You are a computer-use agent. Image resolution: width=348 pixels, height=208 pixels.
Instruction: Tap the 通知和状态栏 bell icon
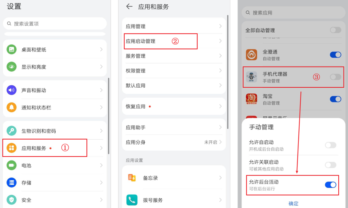click(12, 107)
